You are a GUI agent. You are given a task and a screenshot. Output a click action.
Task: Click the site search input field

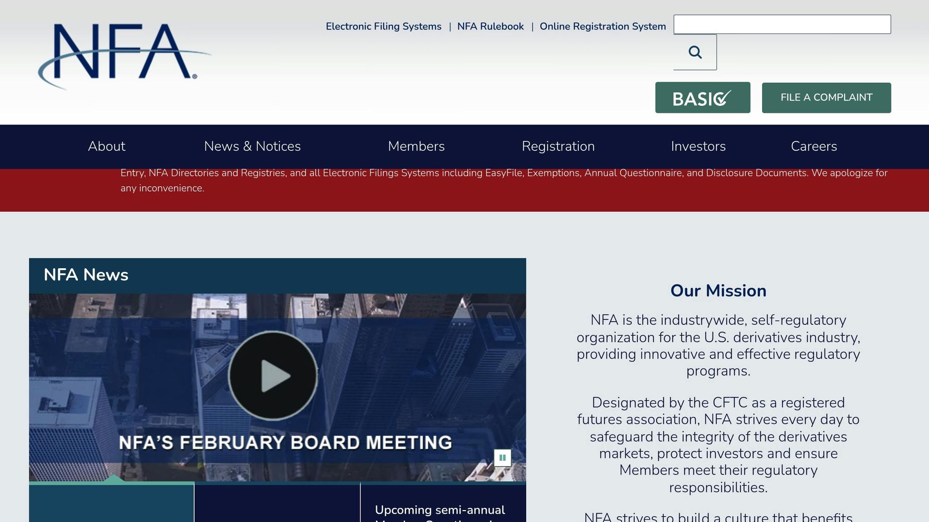782,24
